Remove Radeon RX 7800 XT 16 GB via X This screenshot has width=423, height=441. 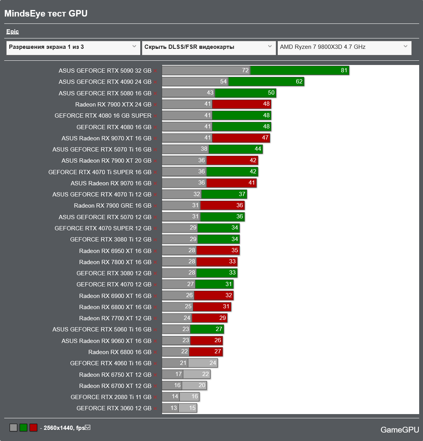coord(155,262)
